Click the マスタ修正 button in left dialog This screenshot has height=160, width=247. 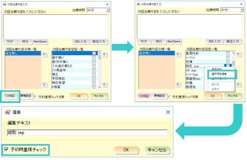(x=10, y=96)
